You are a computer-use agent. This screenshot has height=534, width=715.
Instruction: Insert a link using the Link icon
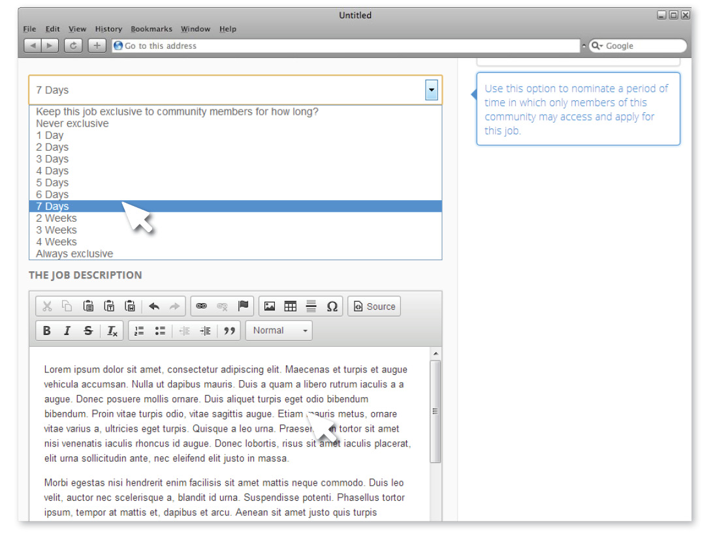coord(201,306)
